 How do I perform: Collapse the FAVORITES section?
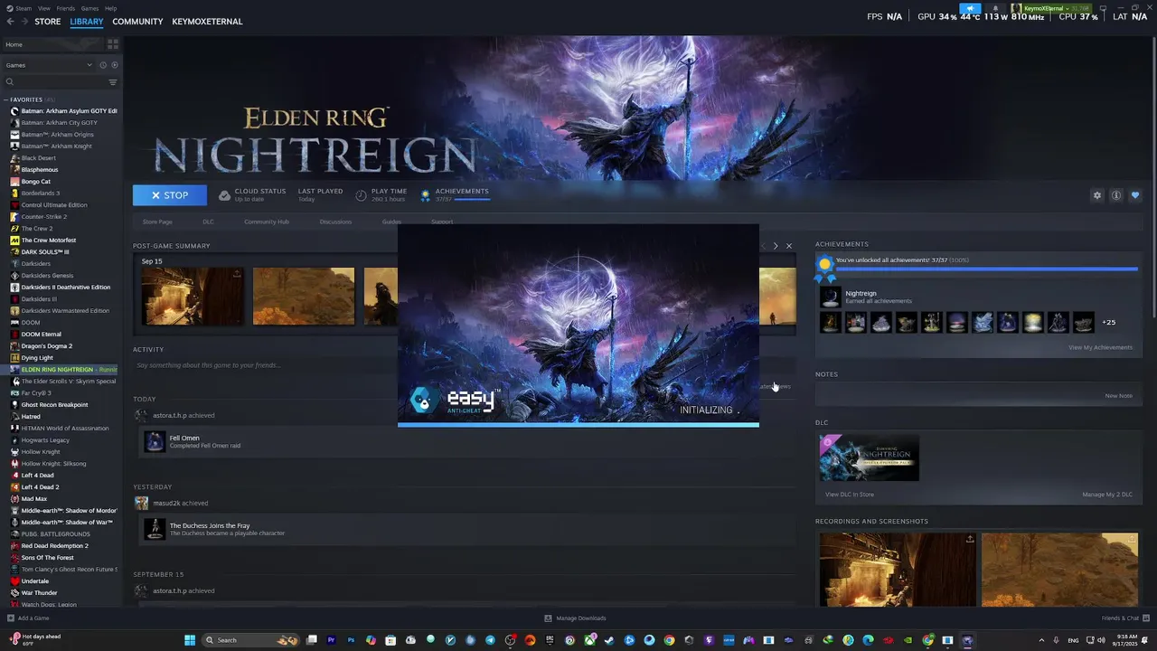point(27,99)
